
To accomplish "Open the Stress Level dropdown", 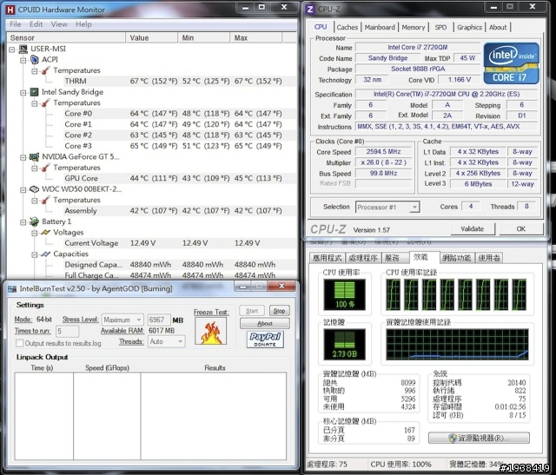I will point(122,320).
